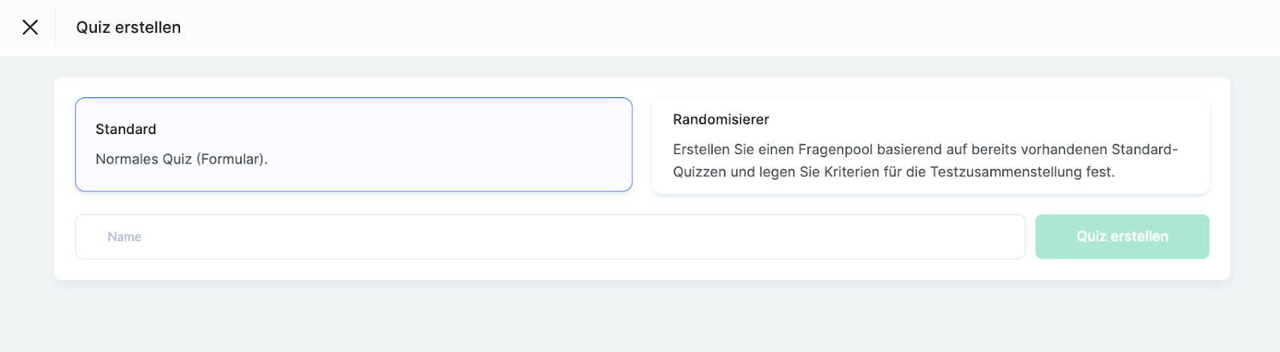Click the Randomisierer heading text

[720, 120]
